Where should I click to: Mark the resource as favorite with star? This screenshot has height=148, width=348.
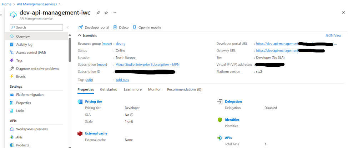(x=106, y=13)
